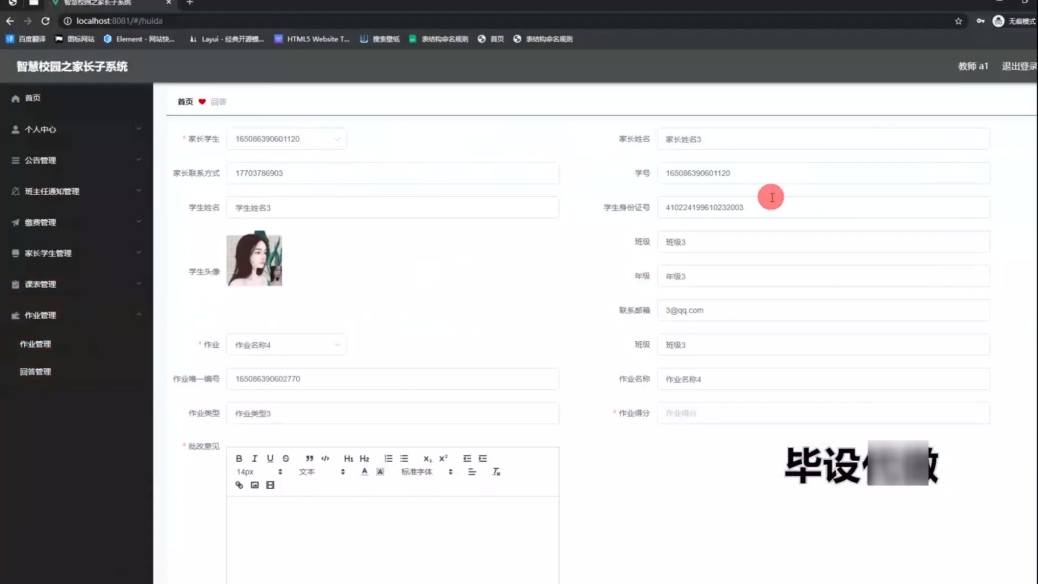The height and width of the screenshot is (584, 1038).
Task: Click the 作业得分 input field
Action: pyautogui.click(x=823, y=413)
